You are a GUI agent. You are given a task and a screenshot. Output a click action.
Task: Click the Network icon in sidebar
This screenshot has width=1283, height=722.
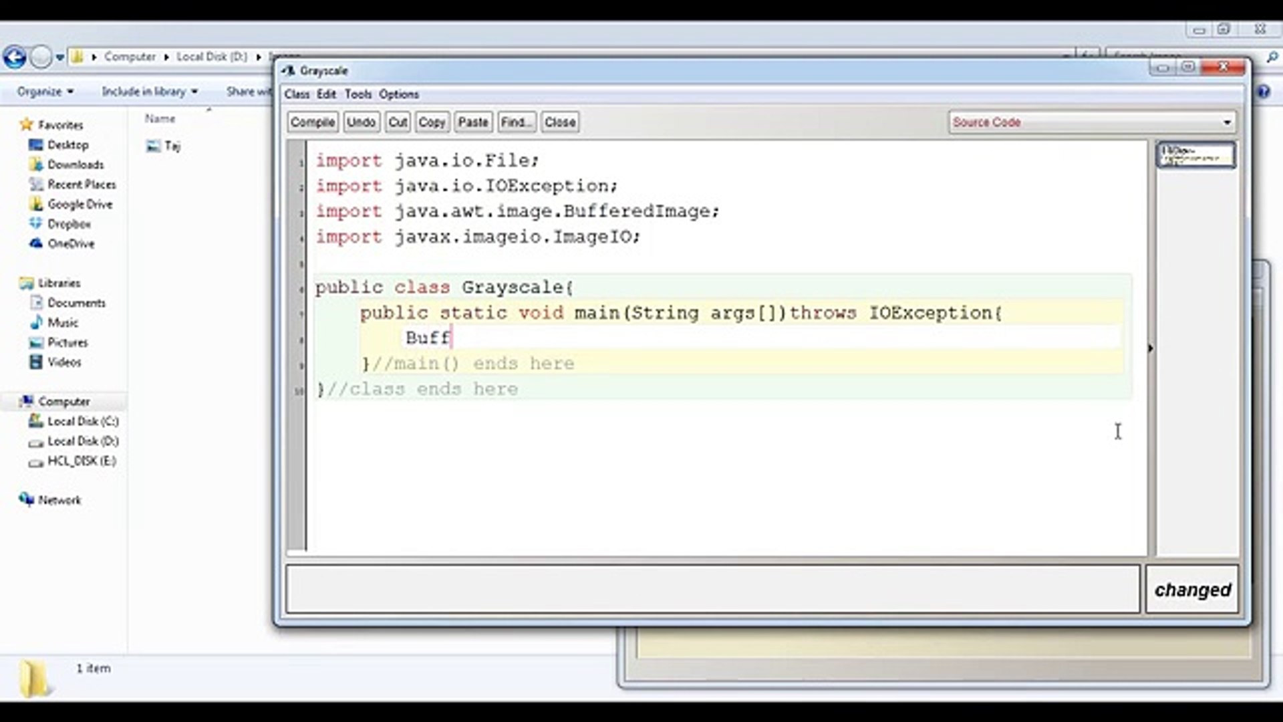point(27,499)
